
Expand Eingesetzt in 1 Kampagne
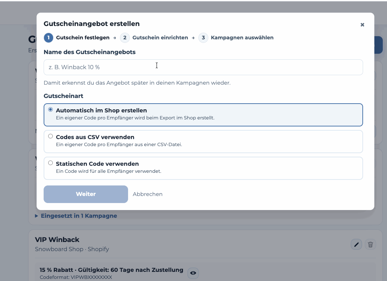76,216
